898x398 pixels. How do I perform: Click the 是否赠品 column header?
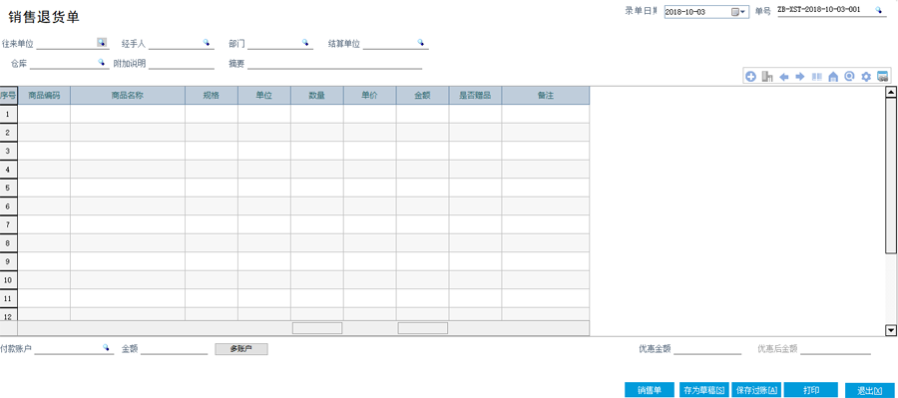(x=475, y=96)
